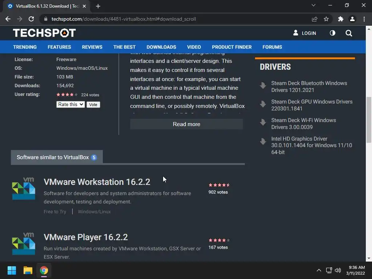The width and height of the screenshot is (372, 279).
Task: Open the Chrome three-dot menu
Action: pyautogui.click(x=364, y=19)
